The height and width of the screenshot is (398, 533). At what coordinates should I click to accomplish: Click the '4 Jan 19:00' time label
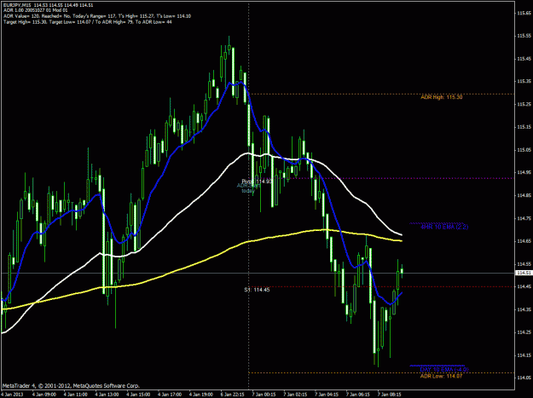[x=201, y=395]
